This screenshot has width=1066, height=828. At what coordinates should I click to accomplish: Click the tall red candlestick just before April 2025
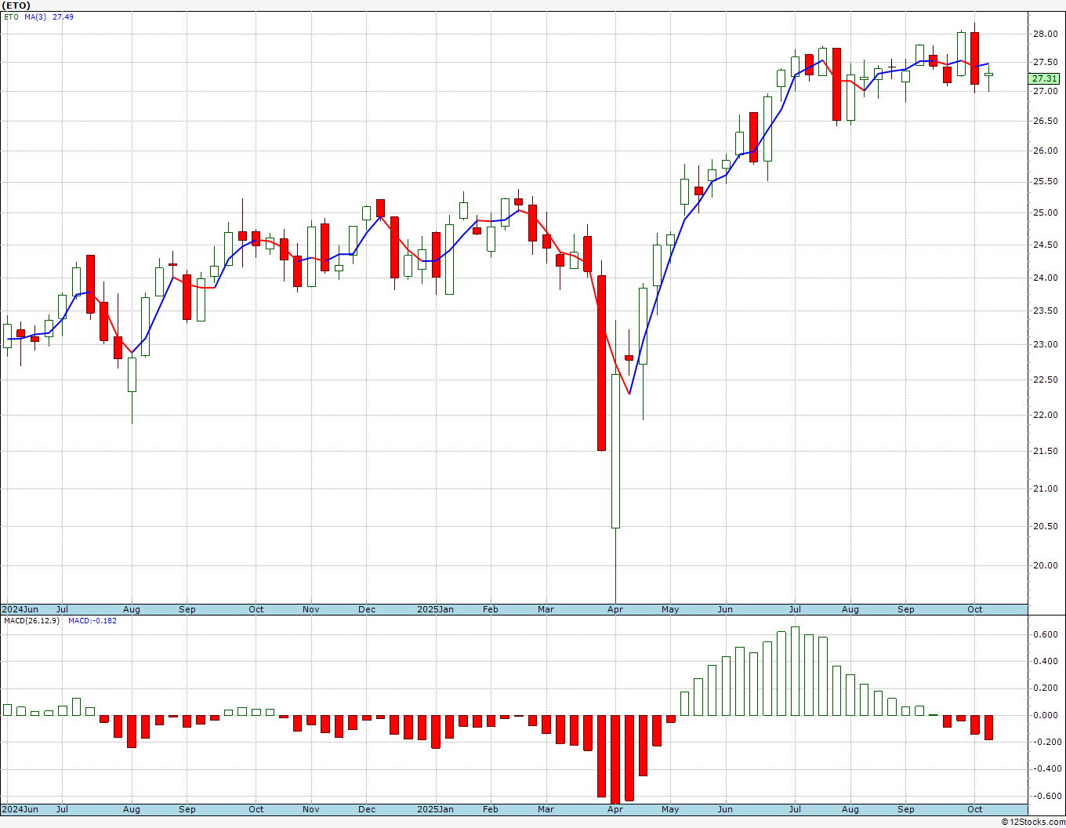pyautogui.click(x=601, y=363)
